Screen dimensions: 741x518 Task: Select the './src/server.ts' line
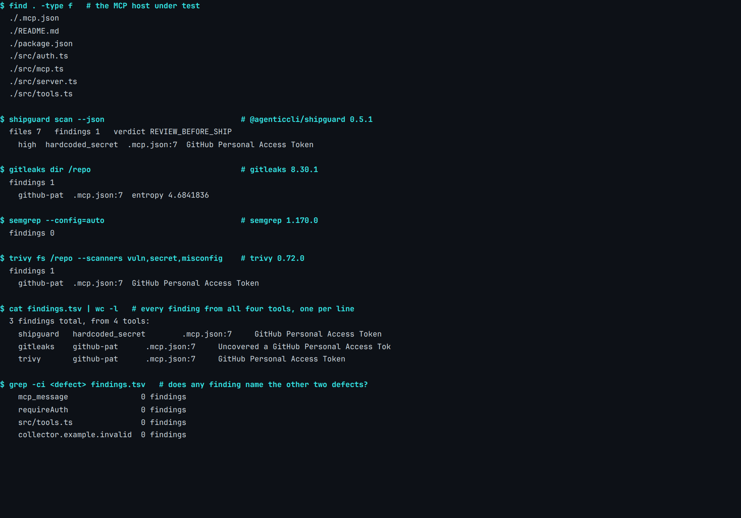43,82
